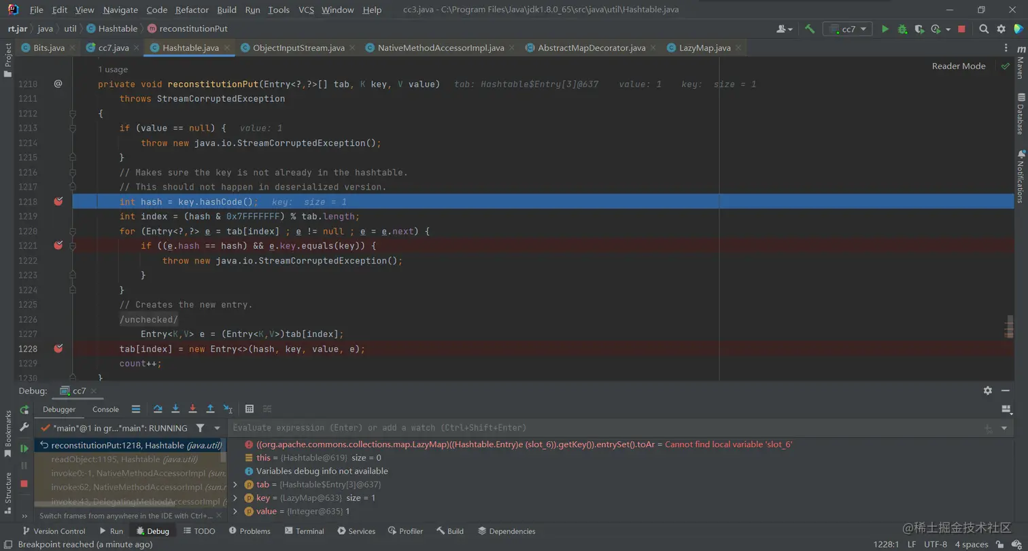Viewport: 1028px width, 551px height.
Task: Toggle breakpoint on line 1218
Action: click(x=58, y=202)
